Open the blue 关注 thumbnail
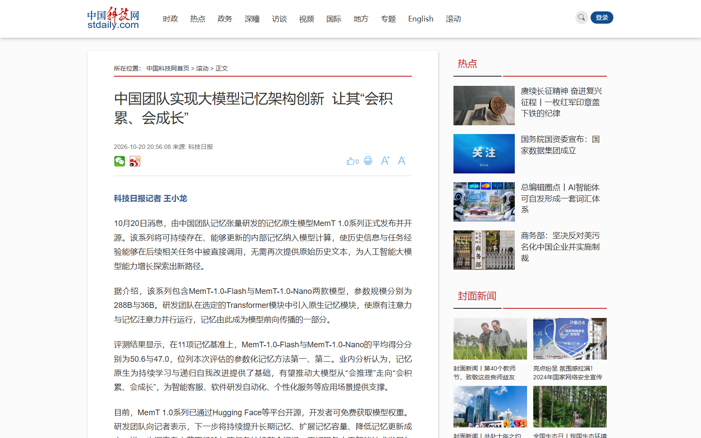The width and height of the screenshot is (701, 438). pyautogui.click(x=484, y=154)
